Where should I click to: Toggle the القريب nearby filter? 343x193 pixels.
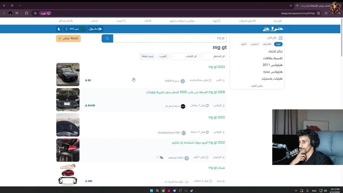coord(163,56)
